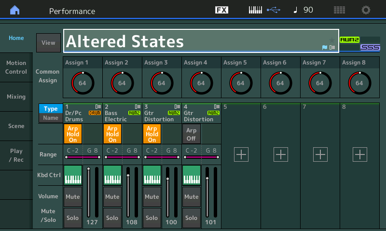The height and width of the screenshot is (231, 386).
Task: Open the USB connection settings icon
Action: tap(274, 10)
